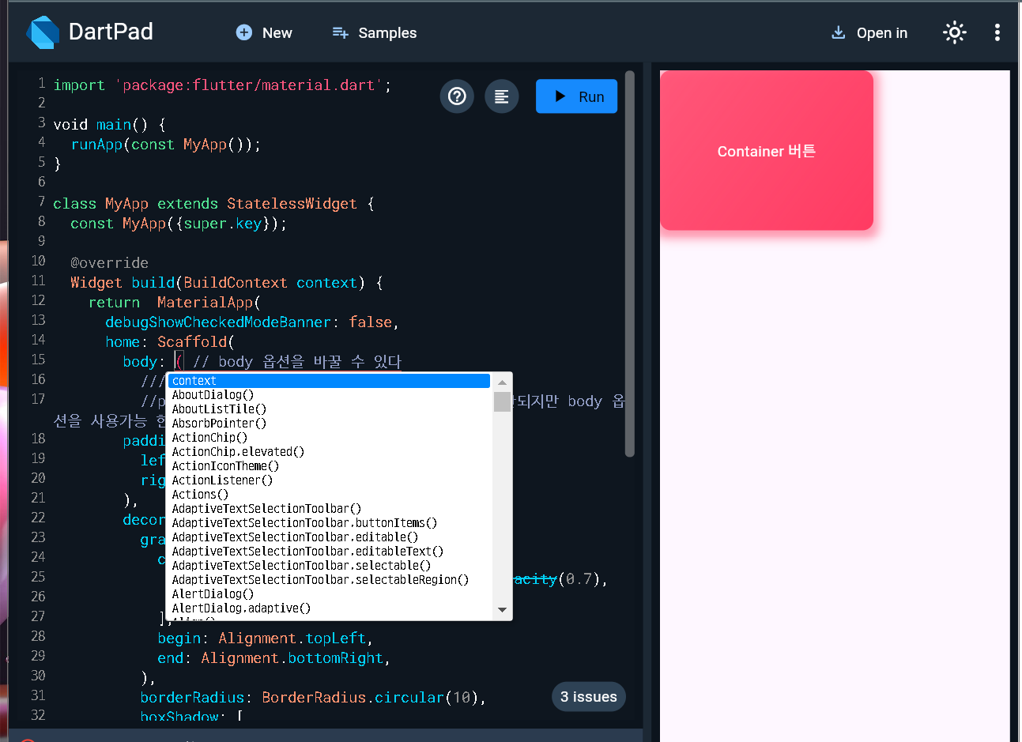
Task: Choose ActionChip() from suggestions
Action: tap(329, 438)
